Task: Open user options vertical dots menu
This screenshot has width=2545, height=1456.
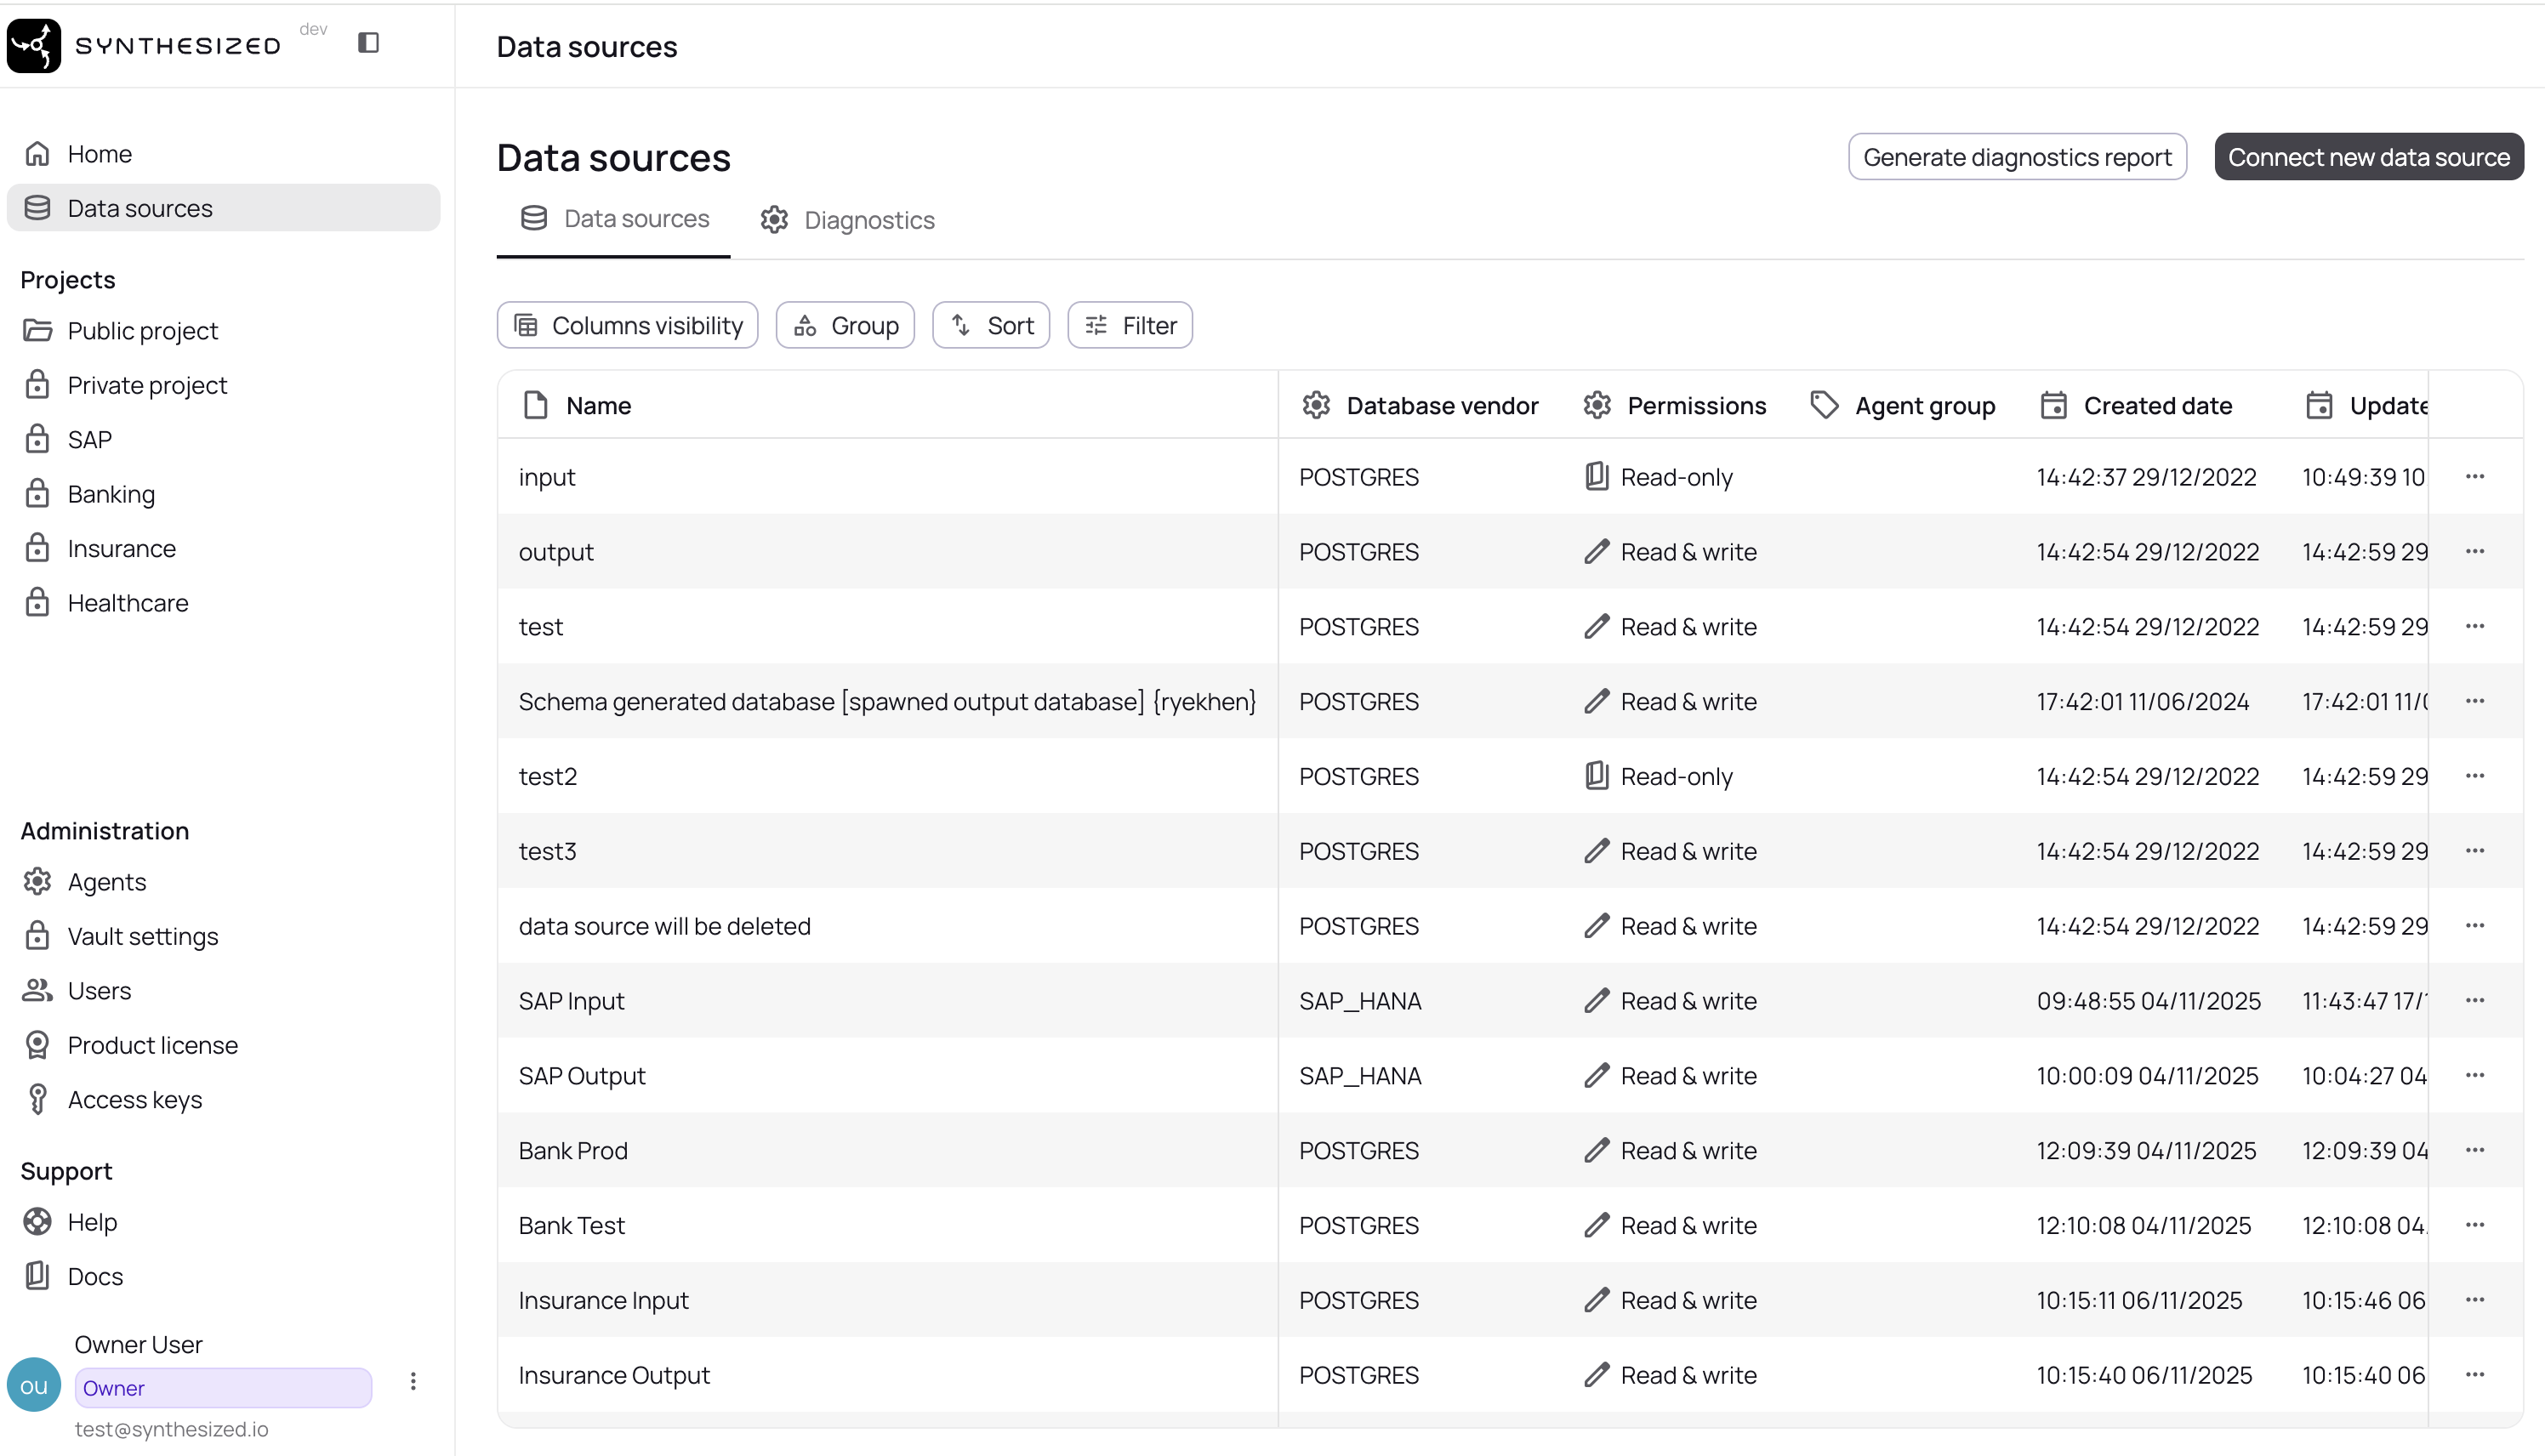Action: pyautogui.click(x=413, y=1381)
